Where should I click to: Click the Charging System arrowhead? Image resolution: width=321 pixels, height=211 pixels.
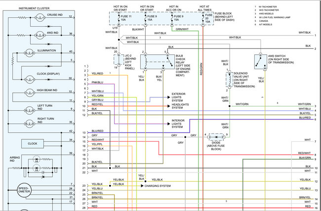(142, 186)
